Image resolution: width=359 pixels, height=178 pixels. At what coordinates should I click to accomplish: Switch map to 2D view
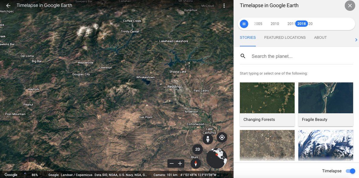click(x=197, y=150)
